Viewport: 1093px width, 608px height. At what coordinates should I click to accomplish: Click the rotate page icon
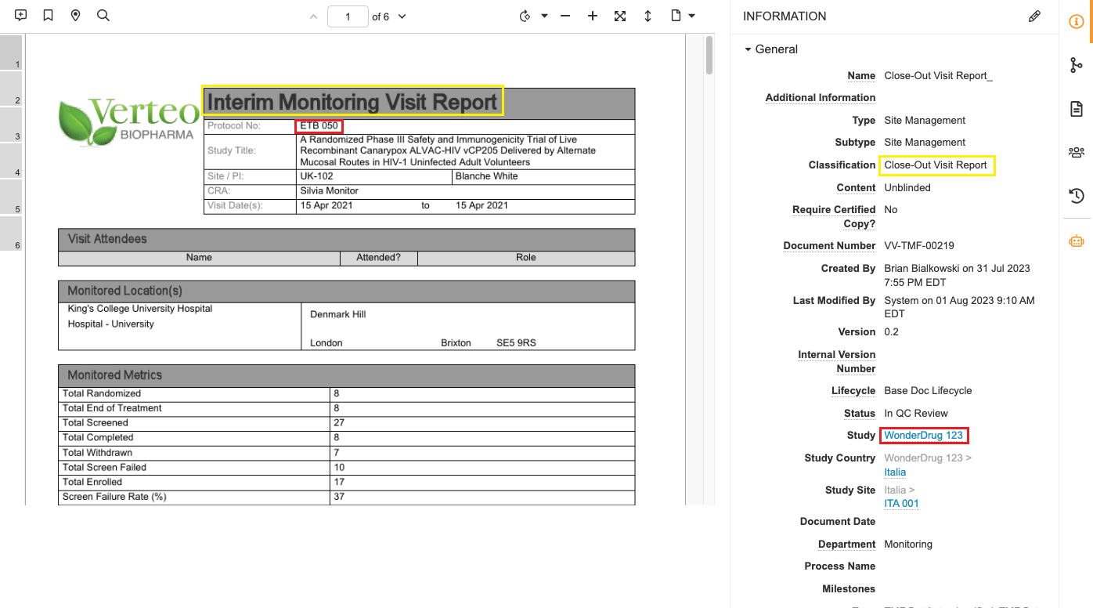click(525, 16)
